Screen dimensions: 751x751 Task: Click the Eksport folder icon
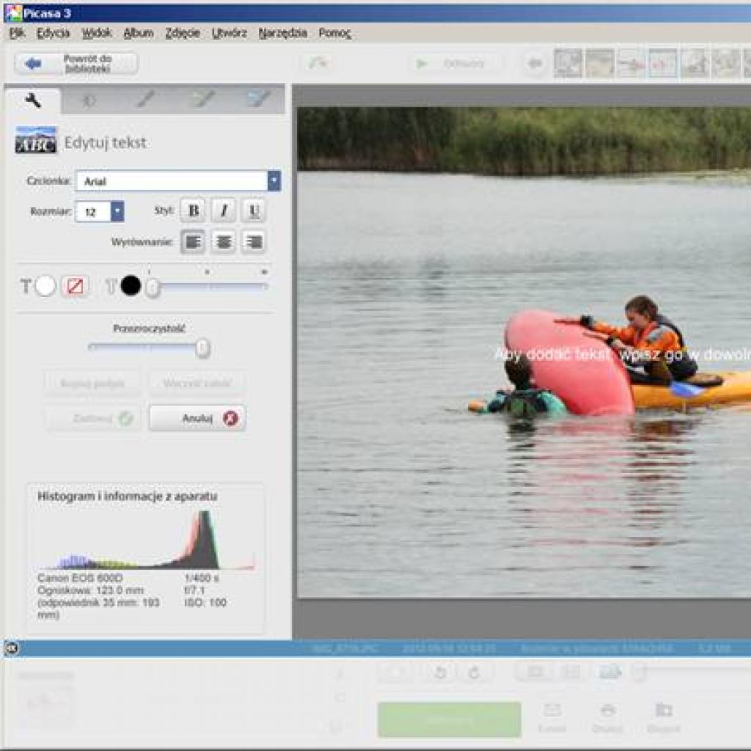[664, 709]
